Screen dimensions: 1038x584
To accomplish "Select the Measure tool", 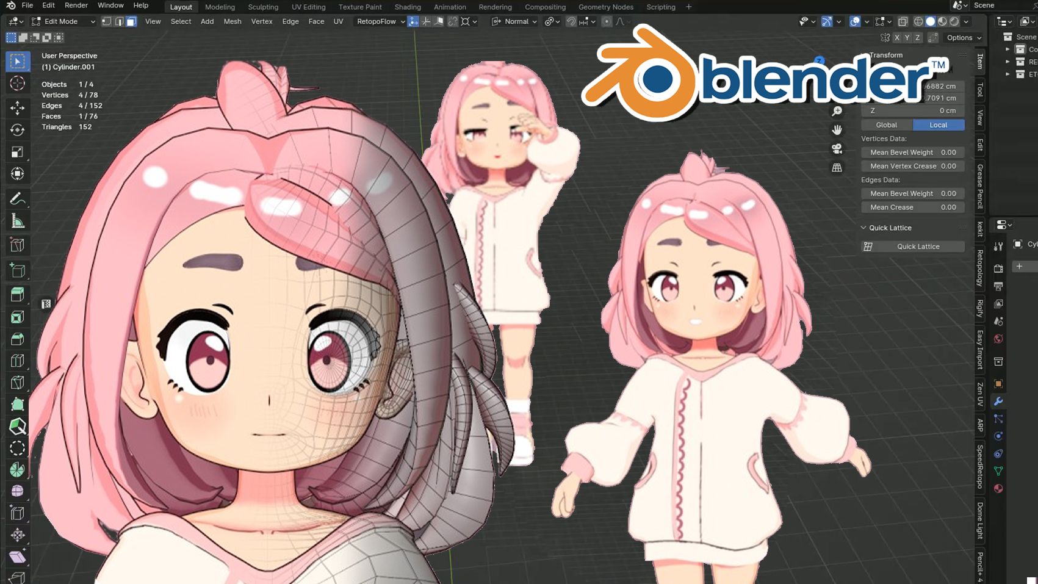I will point(18,220).
